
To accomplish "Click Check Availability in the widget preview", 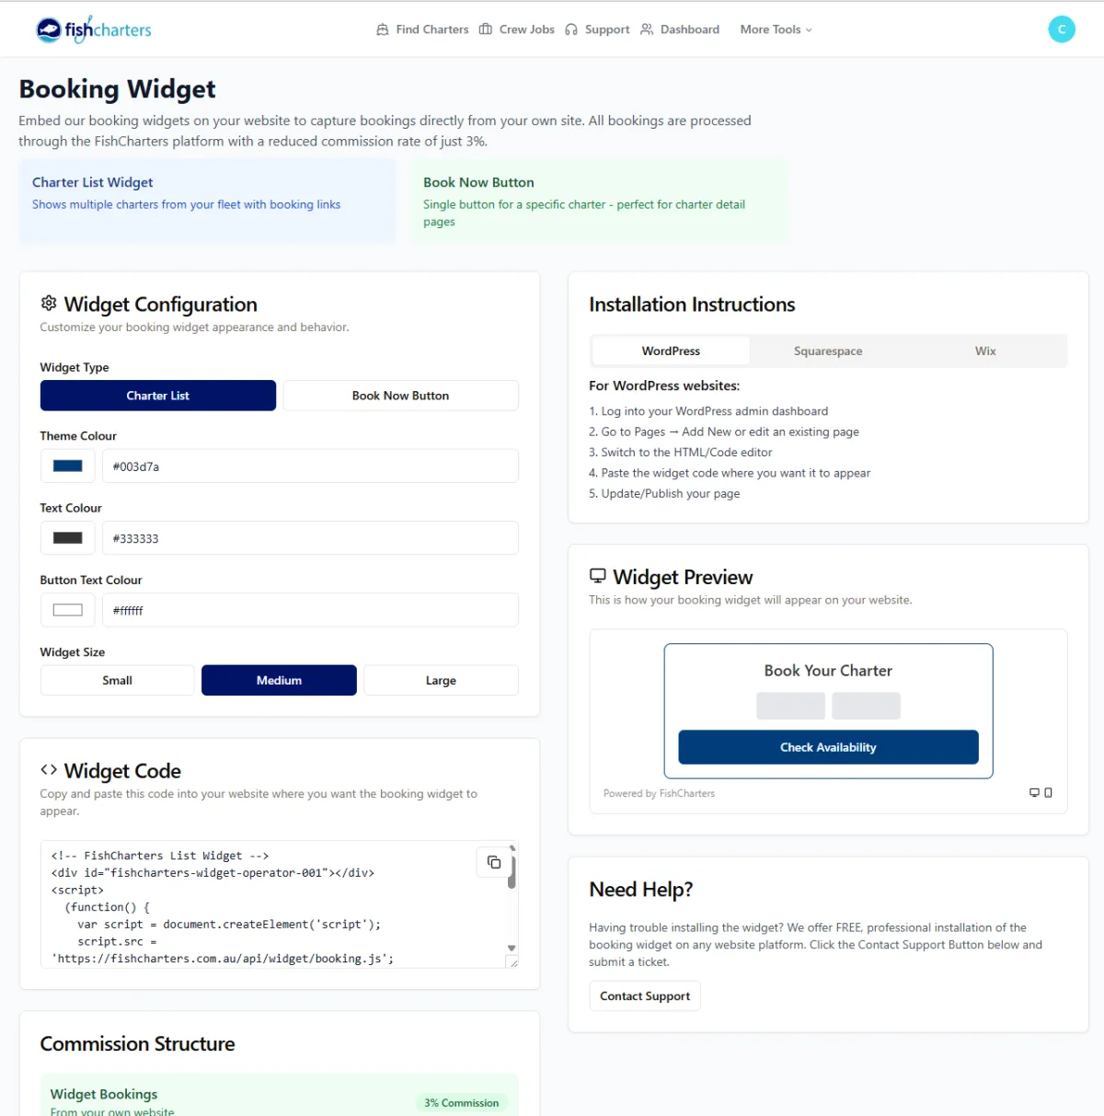I will click(x=828, y=747).
